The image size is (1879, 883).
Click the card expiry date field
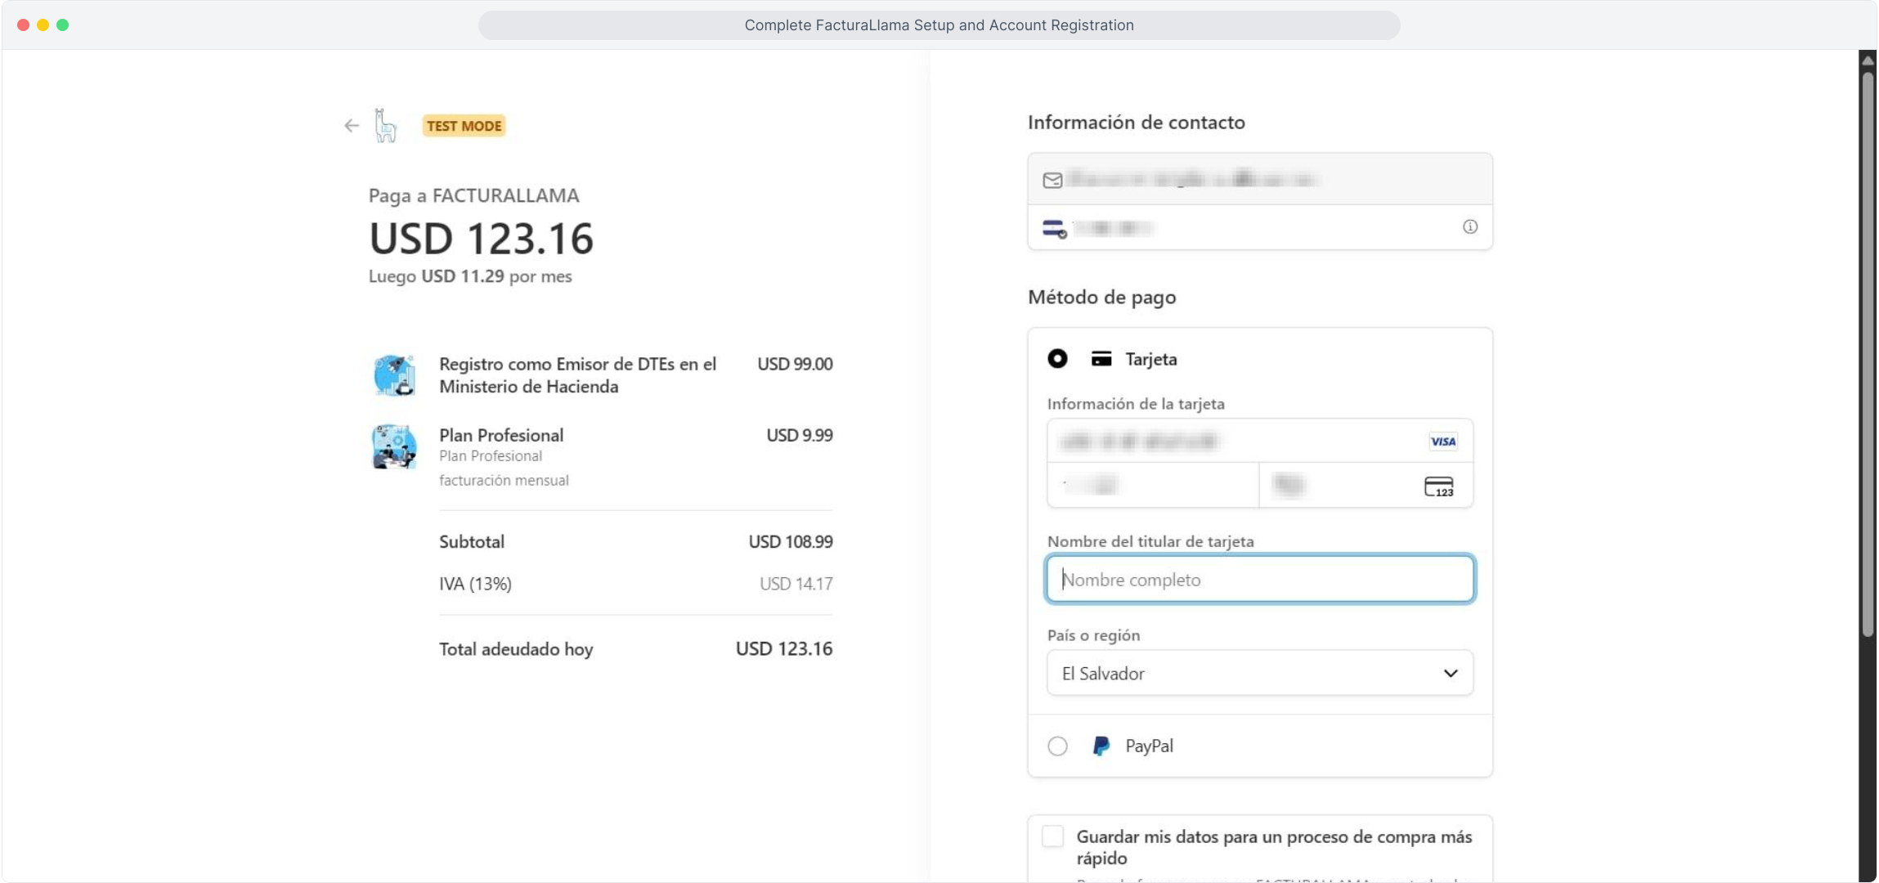1153,486
